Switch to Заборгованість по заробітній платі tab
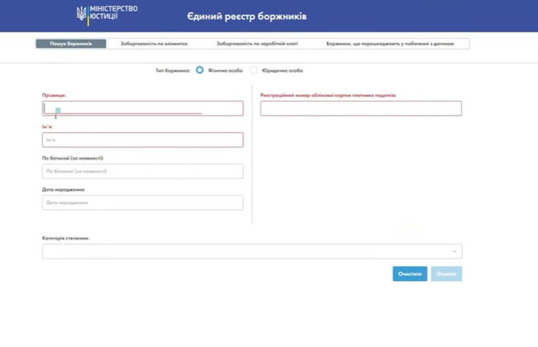The image size is (538, 347). pyautogui.click(x=257, y=44)
